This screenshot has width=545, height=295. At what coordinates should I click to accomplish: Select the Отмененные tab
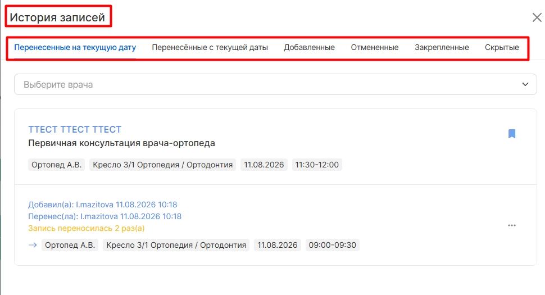(375, 47)
